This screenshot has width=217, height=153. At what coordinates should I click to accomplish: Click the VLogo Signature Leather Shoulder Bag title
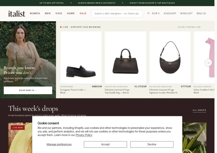(x=164, y=91)
